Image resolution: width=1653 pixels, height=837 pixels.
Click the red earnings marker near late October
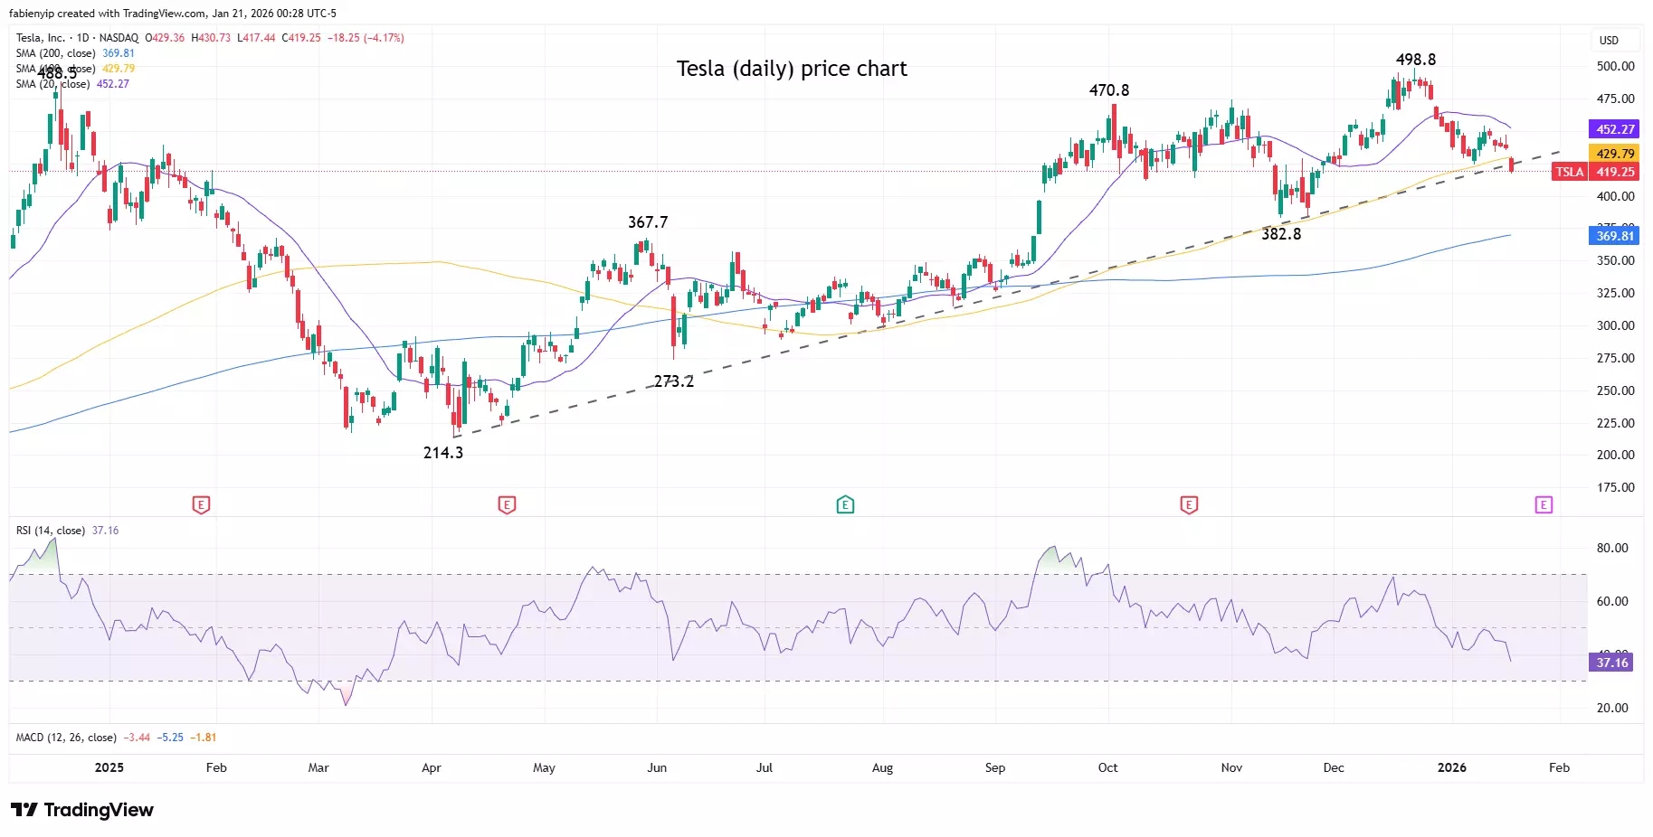point(1189,504)
